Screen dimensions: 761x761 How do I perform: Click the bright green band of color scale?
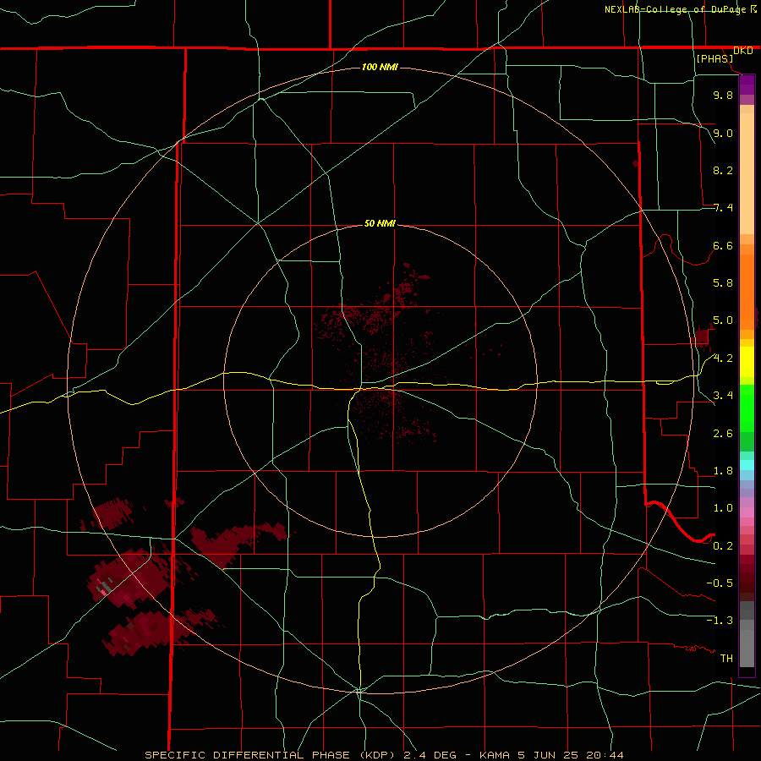(747, 408)
